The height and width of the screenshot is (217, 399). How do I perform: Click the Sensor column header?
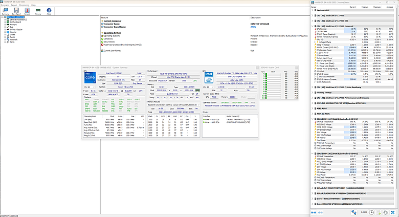(327, 7)
